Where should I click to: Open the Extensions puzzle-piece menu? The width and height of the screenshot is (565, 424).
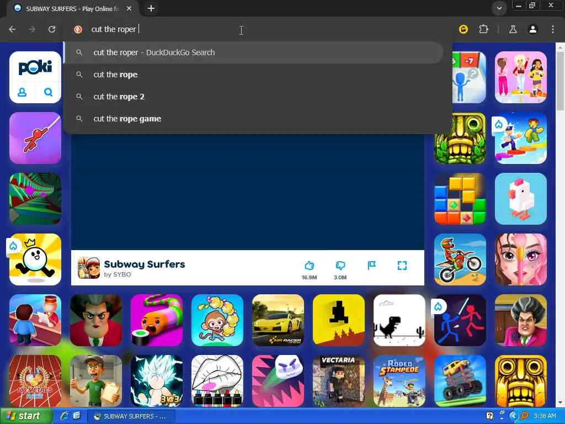483,29
